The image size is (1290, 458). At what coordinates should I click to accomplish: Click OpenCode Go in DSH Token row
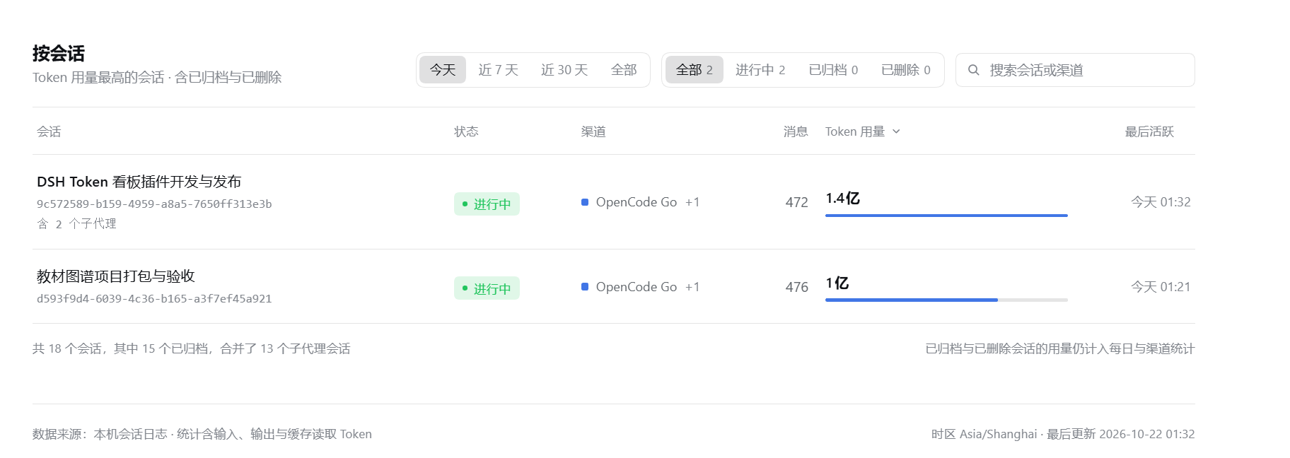637,202
